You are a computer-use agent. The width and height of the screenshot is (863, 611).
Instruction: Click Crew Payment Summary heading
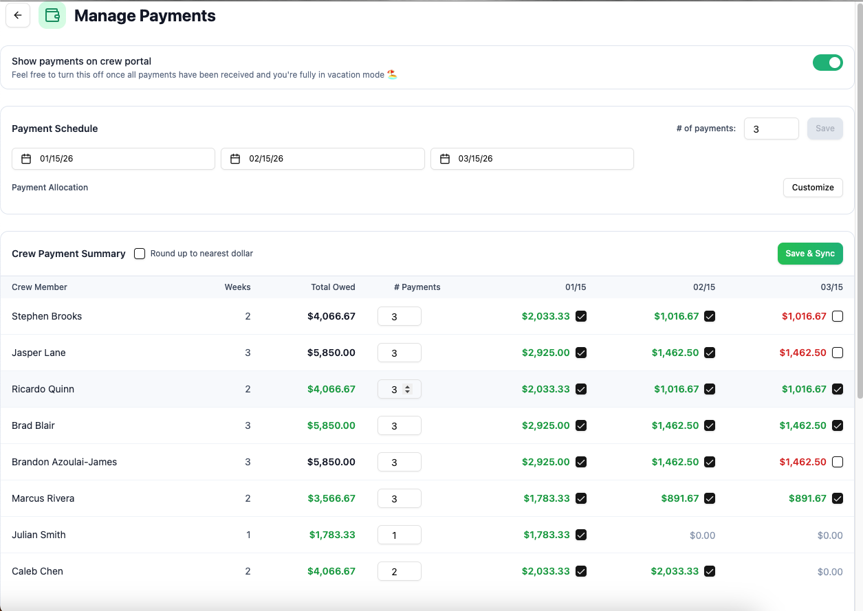pyautogui.click(x=69, y=254)
